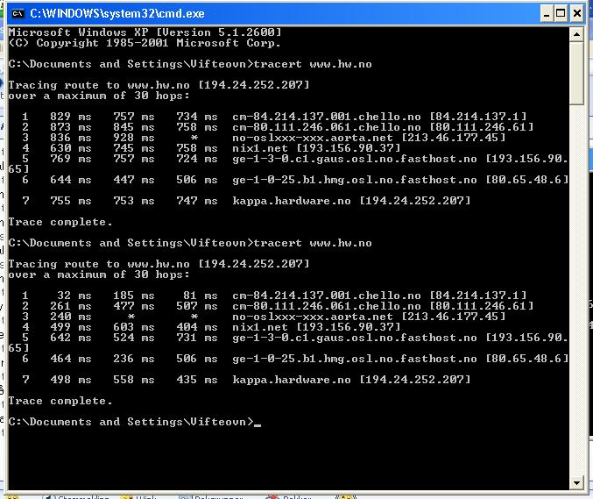Click the '240 ms' latency value

(x=71, y=317)
